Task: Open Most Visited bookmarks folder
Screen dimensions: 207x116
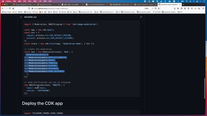Action: point(6,12)
